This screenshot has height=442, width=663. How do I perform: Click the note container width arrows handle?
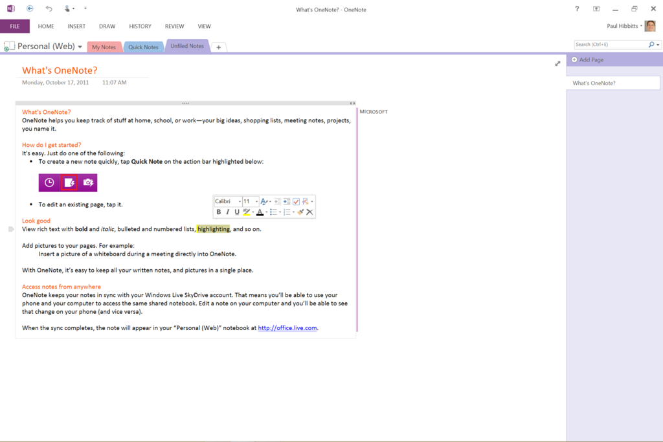tap(352, 103)
